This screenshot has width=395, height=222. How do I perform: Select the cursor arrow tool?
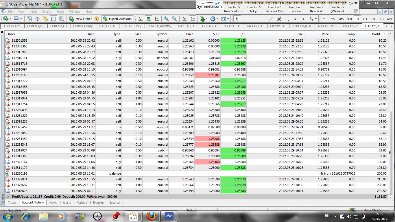[237, 19]
